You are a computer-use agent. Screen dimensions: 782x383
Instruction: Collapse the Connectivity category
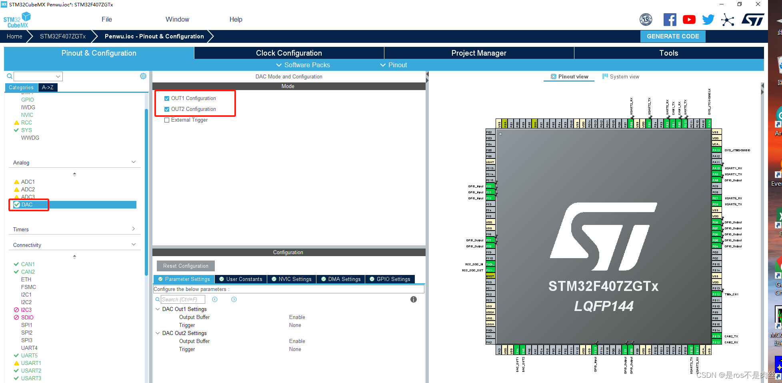click(x=134, y=244)
